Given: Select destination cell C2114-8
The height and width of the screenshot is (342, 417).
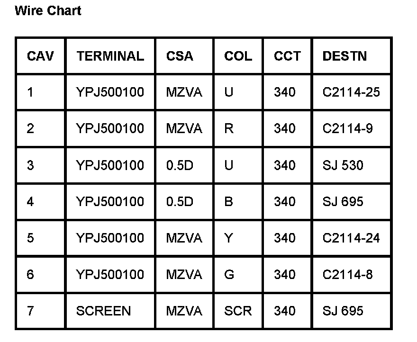Looking at the screenshot, I should coord(347,274).
